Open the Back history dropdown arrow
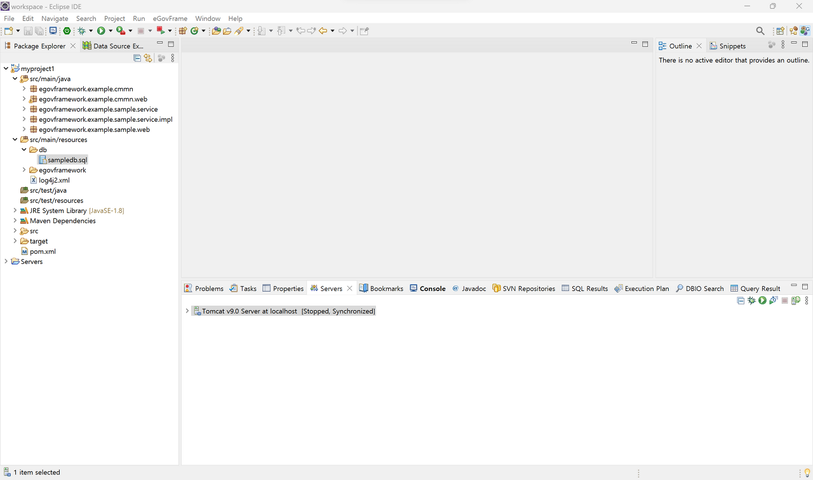 pos(332,30)
